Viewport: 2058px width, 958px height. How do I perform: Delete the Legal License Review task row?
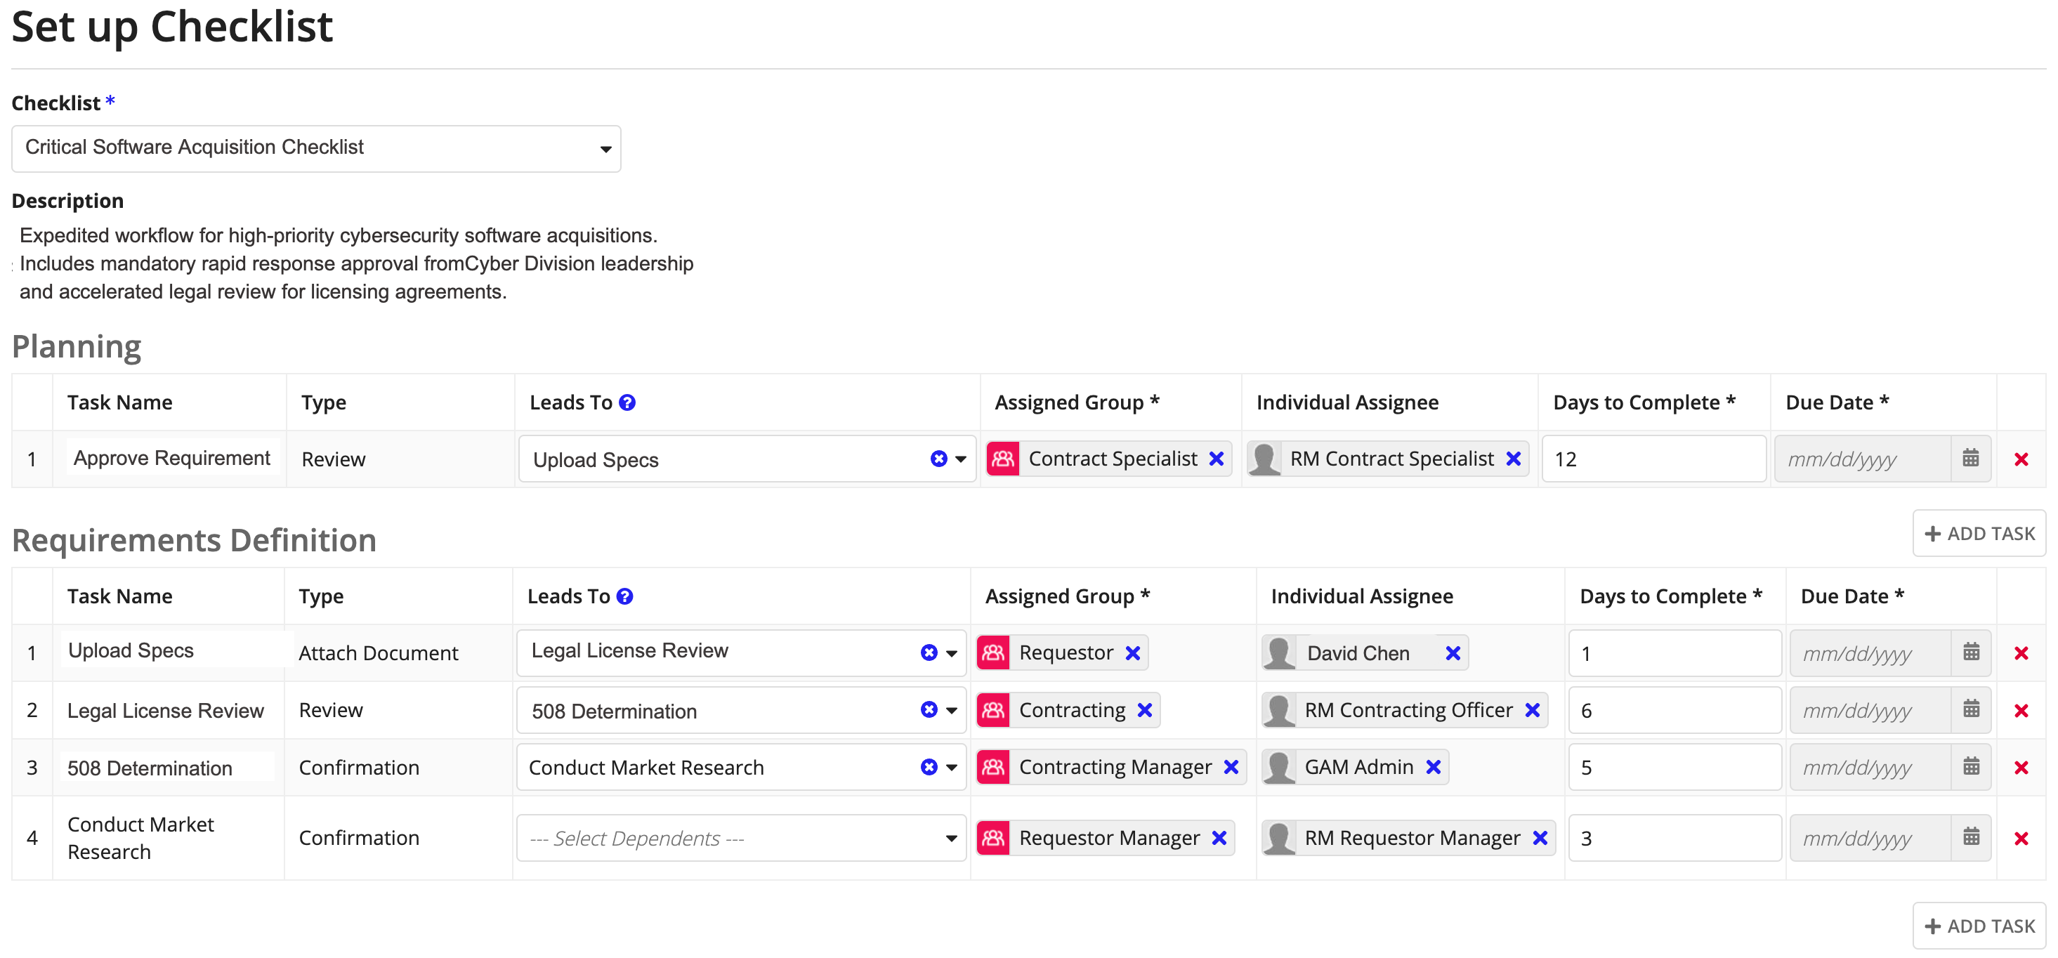[x=2021, y=711]
